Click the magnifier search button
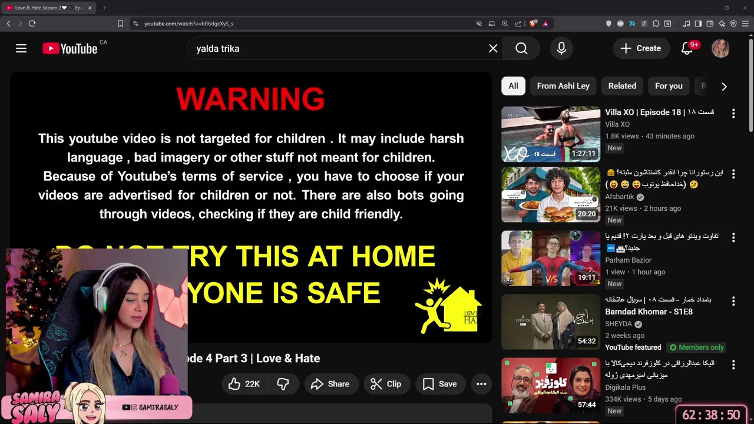The width and height of the screenshot is (754, 424). point(521,48)
